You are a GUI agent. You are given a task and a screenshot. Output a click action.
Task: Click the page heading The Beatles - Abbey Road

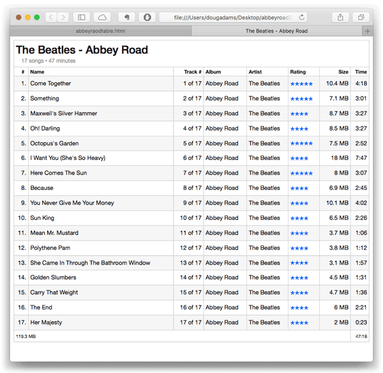click(x=82, y=50)
